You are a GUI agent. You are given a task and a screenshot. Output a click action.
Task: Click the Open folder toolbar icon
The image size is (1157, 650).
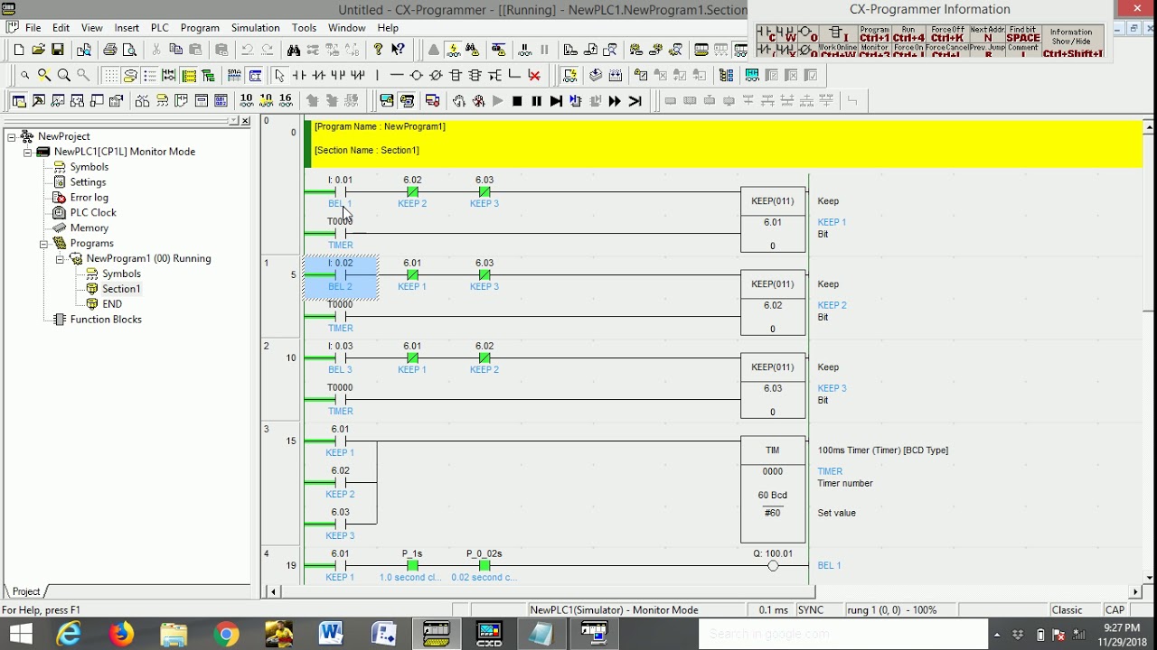click(x=38, y=50)
